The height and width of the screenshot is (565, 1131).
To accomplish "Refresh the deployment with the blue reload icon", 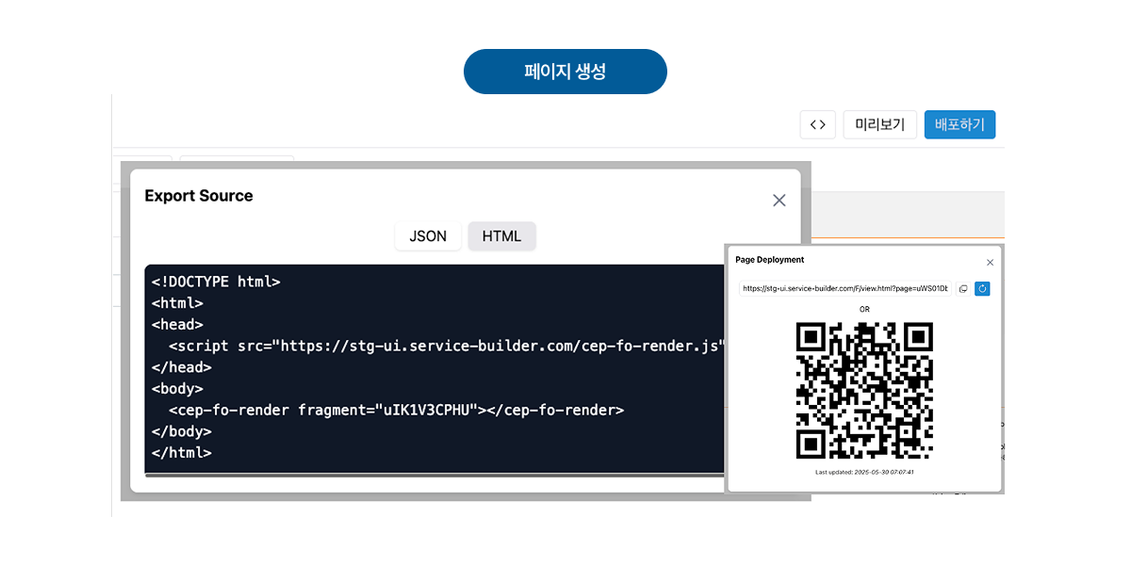I will point(982,289).
